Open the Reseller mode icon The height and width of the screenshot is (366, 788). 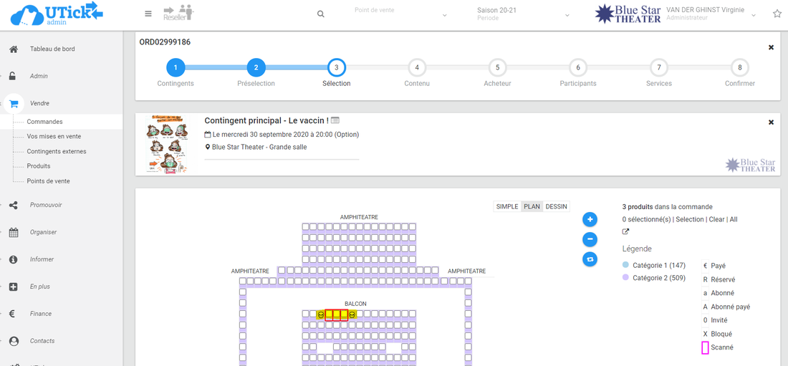[x=178, y=13]
